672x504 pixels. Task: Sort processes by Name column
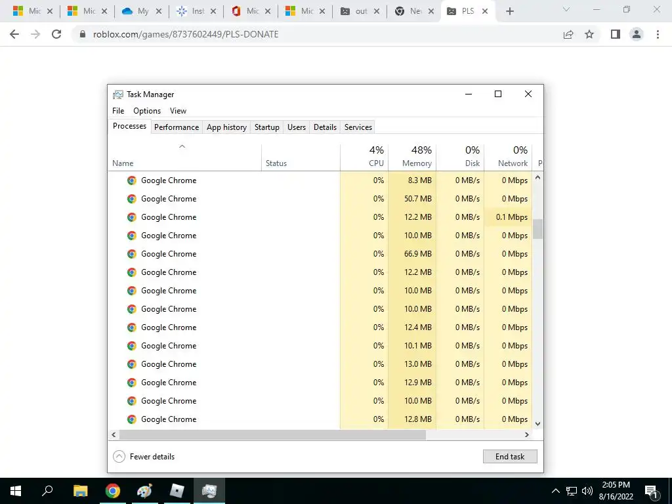(x=184, y=157)
